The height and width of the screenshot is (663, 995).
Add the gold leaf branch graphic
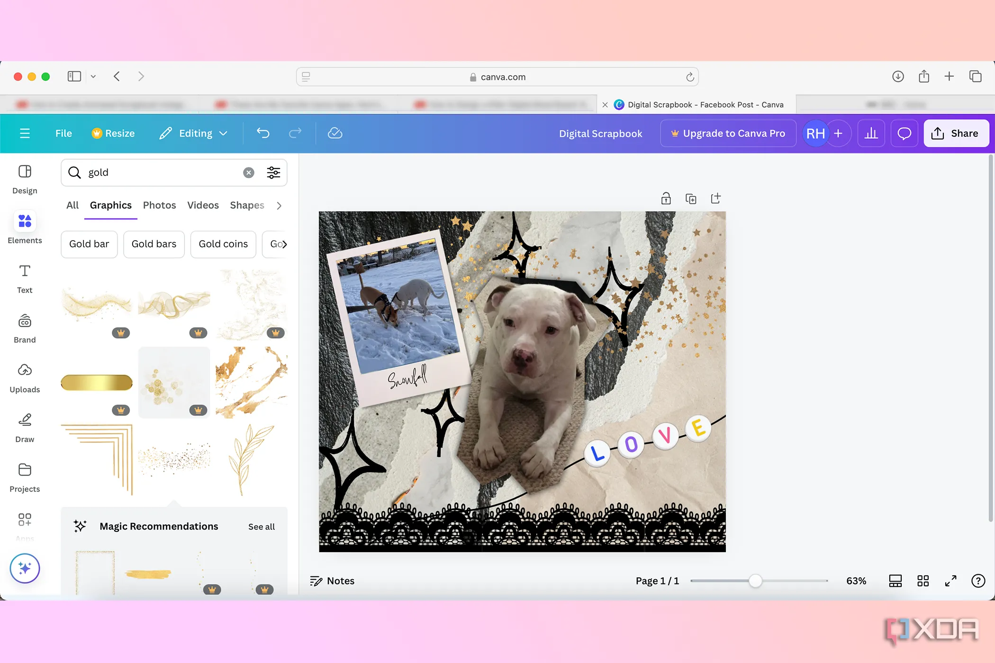[x=251, y=460]
